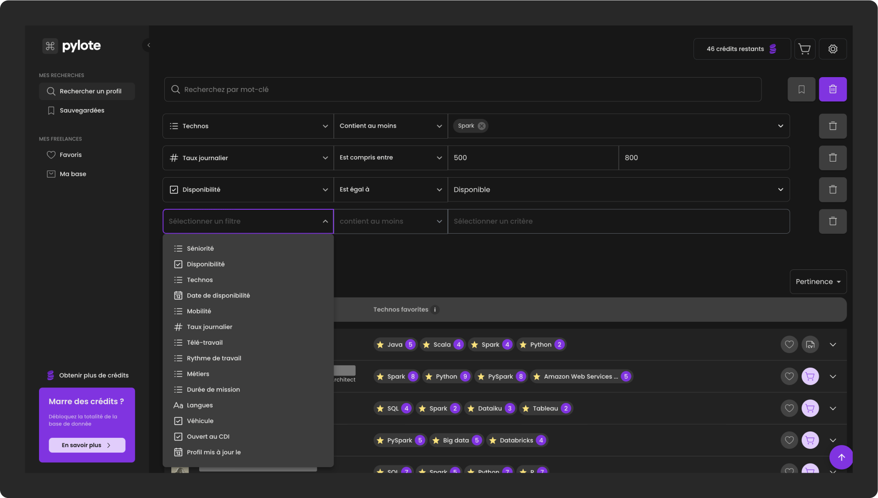Select Séniorité from the filter list

pyautogui.click(x=248, y=248)
